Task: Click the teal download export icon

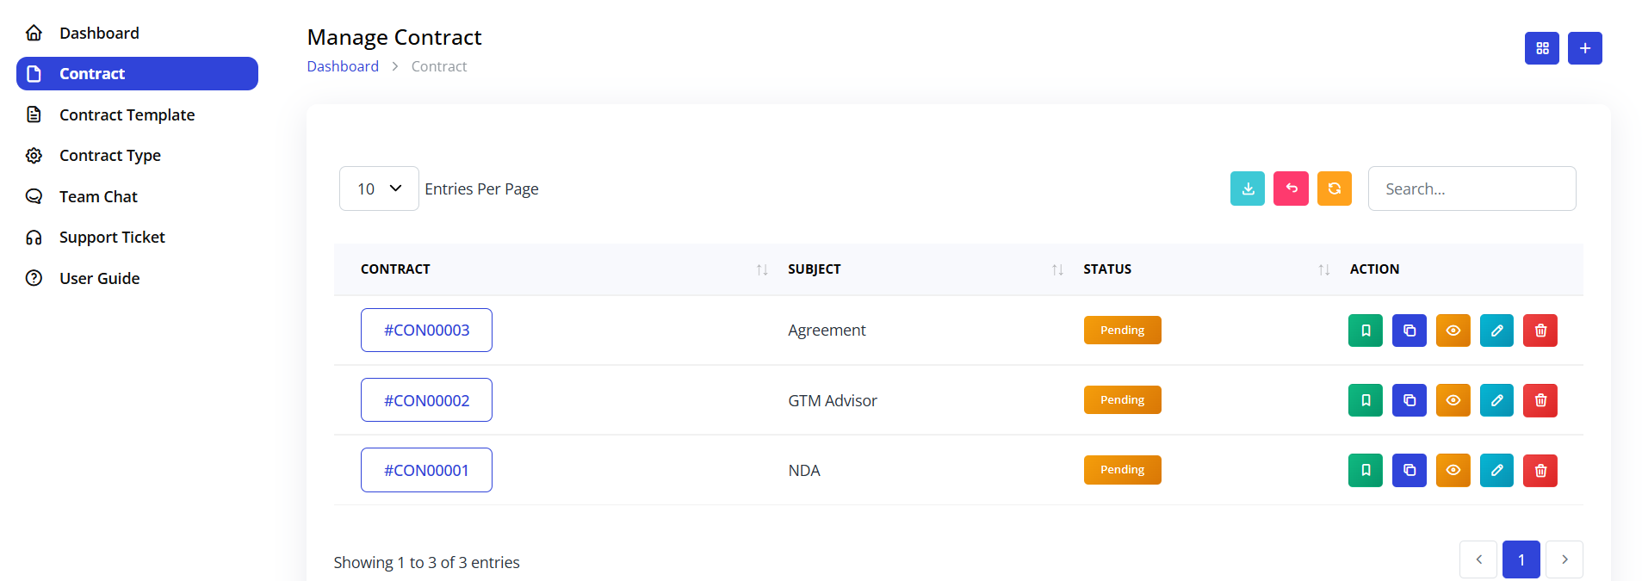Action: pos(1247,189)
